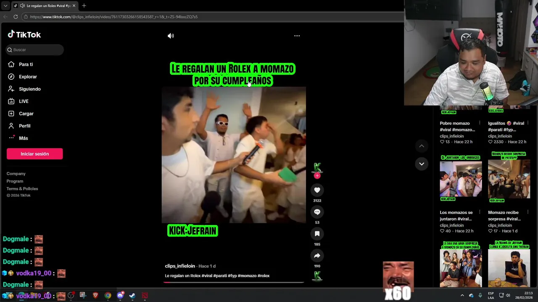
Task: Click Iniciar sesión button
Action: tap(34, 154)
